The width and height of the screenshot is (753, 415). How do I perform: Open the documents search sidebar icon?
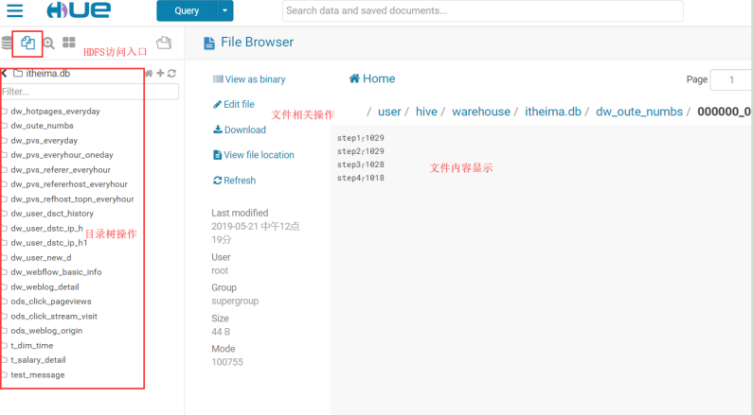coord(48,43)
